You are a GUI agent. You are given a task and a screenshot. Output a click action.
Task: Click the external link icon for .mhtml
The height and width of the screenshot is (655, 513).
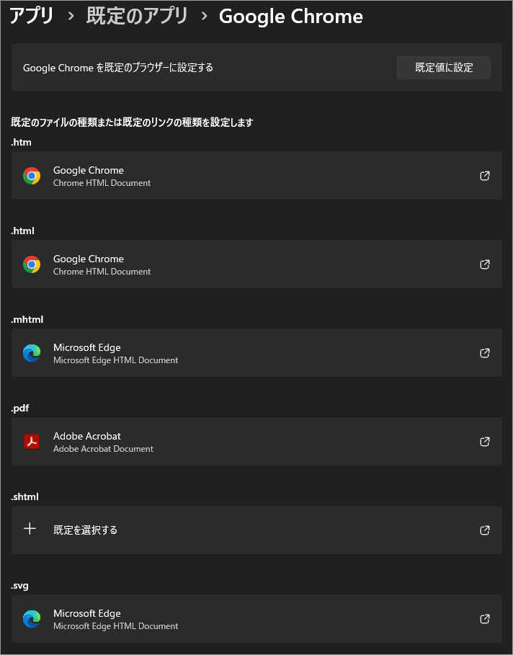pyautogui.click(x=485, y=353)
